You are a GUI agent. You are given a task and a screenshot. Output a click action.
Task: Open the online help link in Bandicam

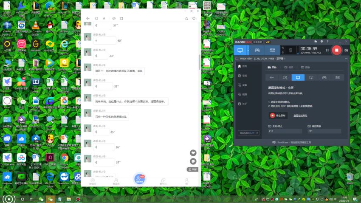click(x=300, y=116)
